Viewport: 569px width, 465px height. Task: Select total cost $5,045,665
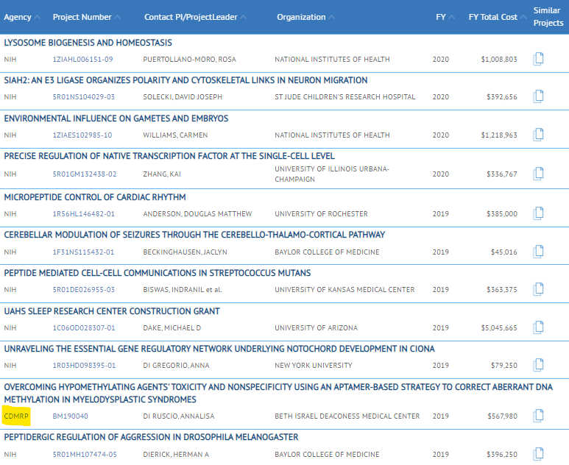[x=499, y=328]
